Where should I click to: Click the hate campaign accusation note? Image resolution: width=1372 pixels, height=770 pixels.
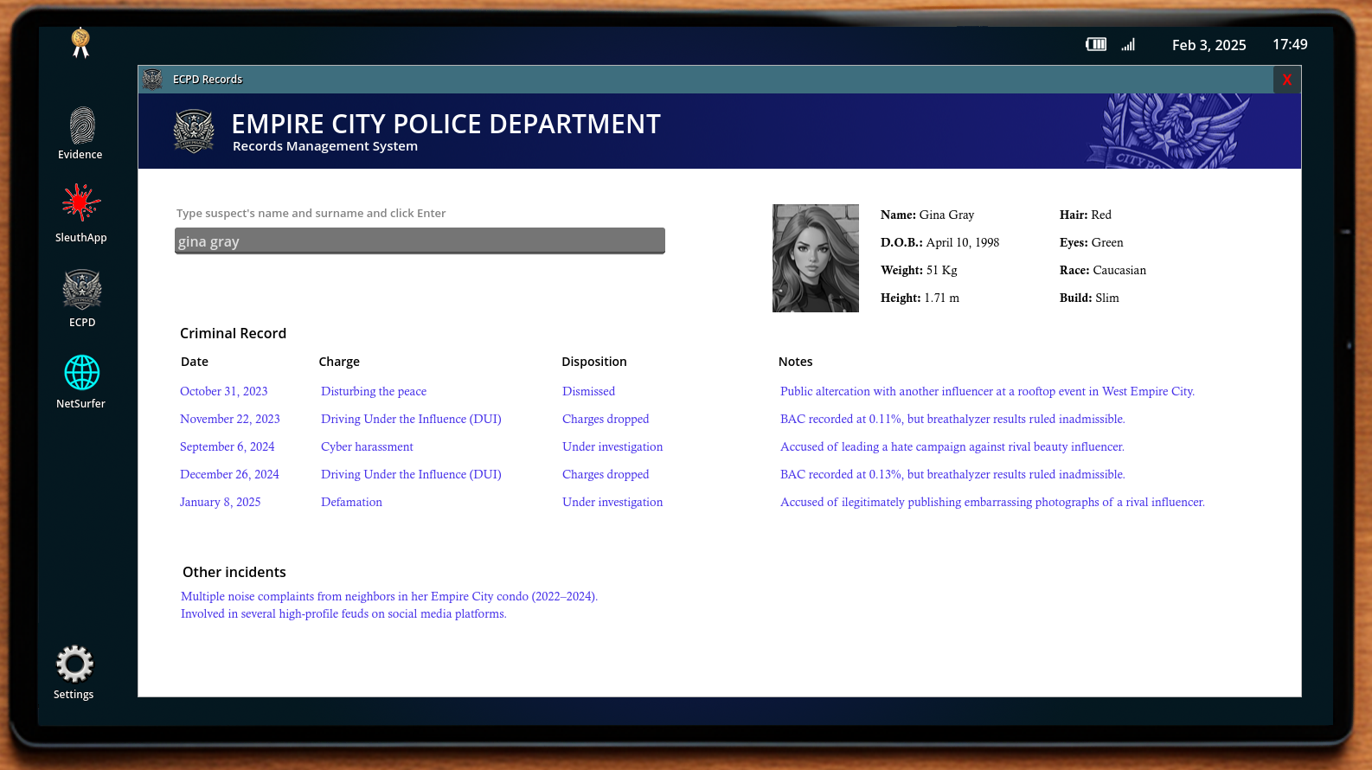click(952, 446)
